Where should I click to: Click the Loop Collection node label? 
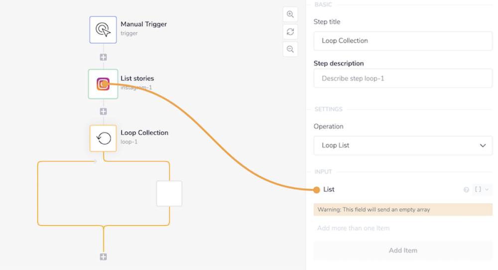point(144,133)
